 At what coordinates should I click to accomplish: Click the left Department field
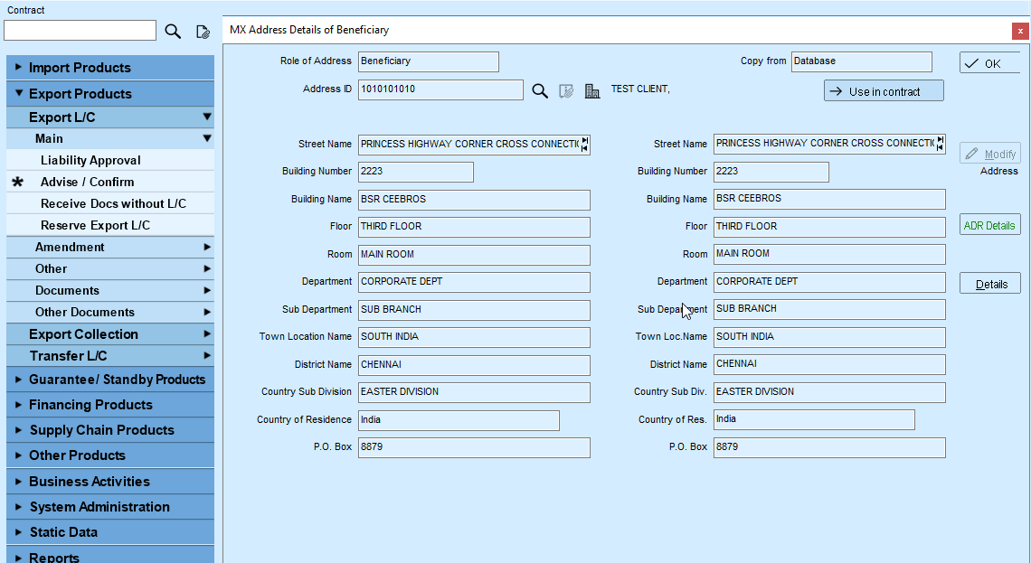(474, 283)
